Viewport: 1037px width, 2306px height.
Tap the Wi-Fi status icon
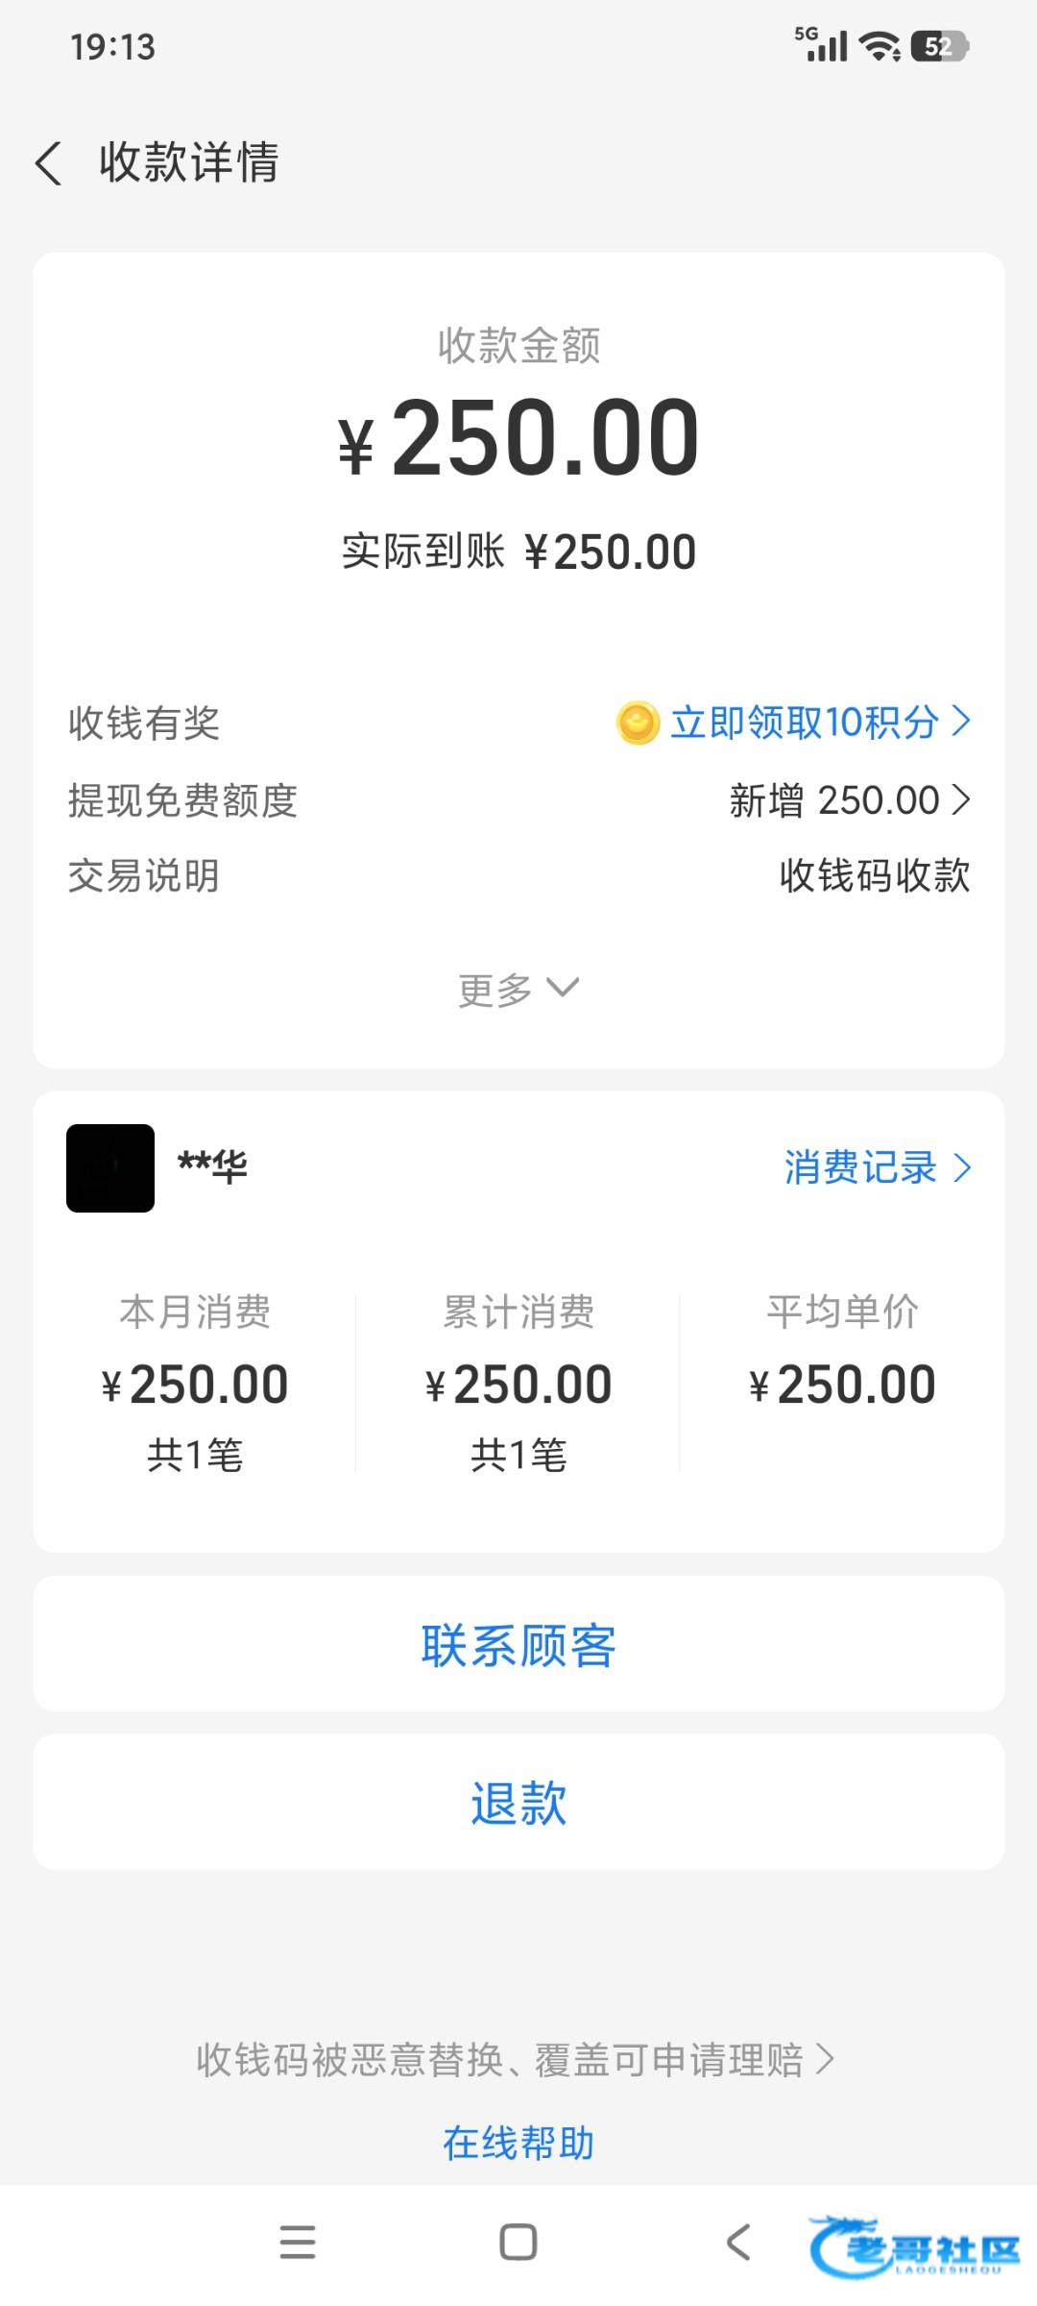point(880,46)
